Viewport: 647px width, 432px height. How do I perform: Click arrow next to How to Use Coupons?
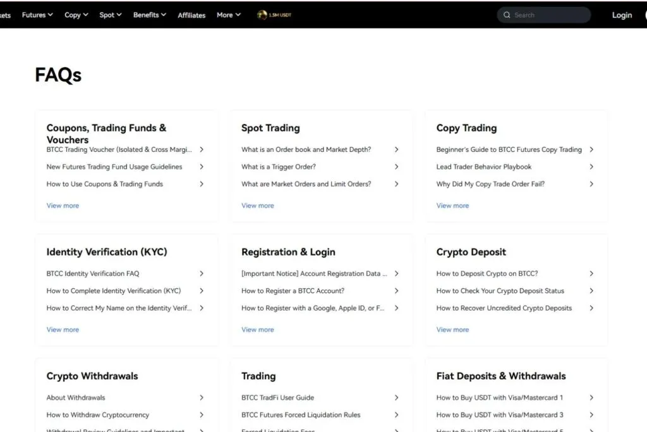(202, 184)
